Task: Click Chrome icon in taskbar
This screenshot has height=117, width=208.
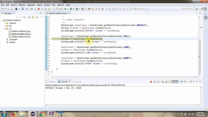Action: click(x=42, y=114)
